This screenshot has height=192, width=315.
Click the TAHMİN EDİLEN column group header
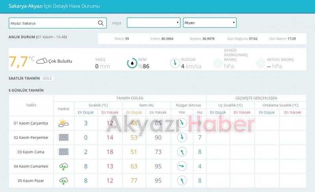pos(130,98)
